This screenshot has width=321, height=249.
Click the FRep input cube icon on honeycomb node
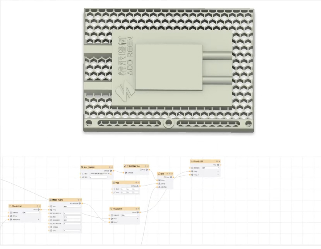(51, 210)
